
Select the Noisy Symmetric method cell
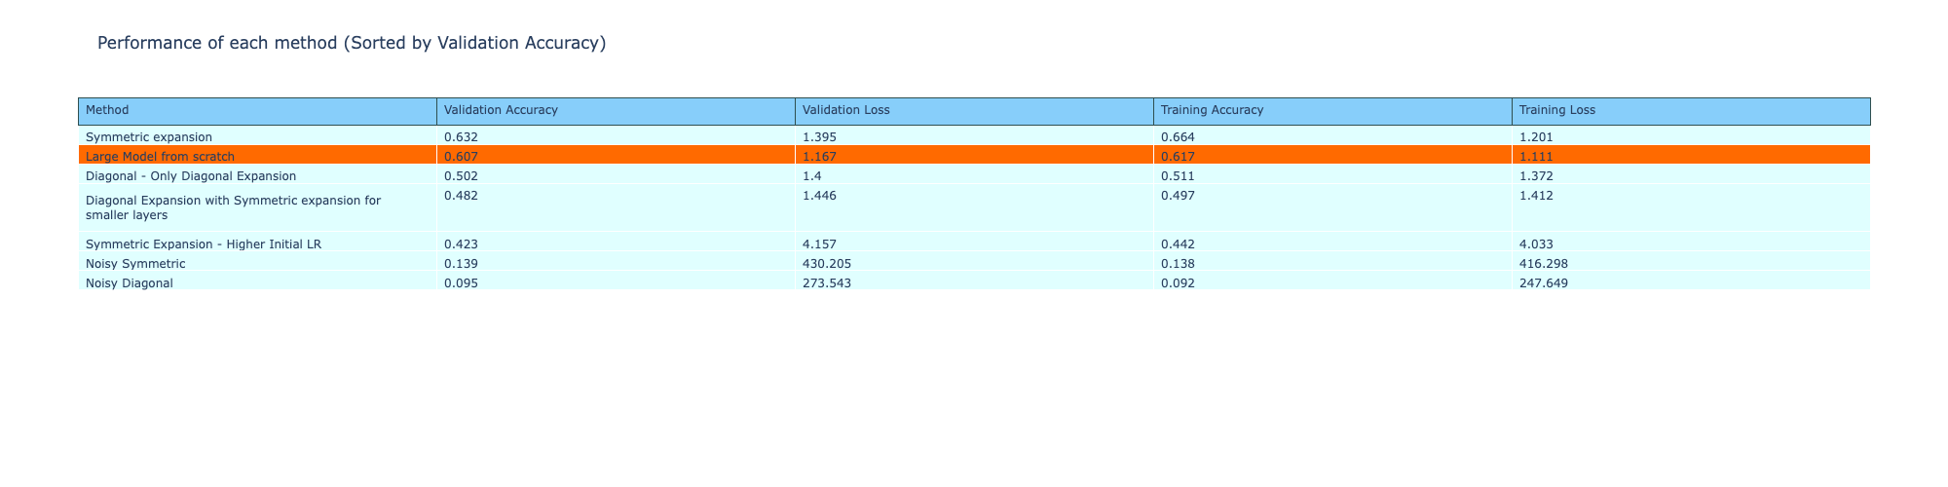(135, 264)
